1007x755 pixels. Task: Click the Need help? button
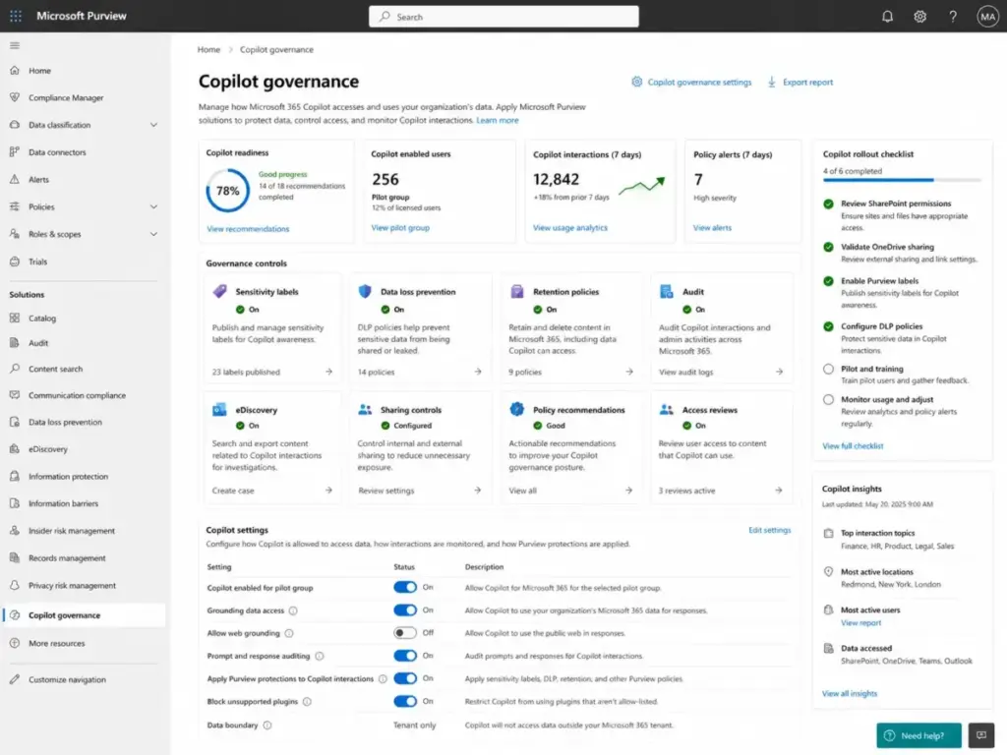click(919, 735)
